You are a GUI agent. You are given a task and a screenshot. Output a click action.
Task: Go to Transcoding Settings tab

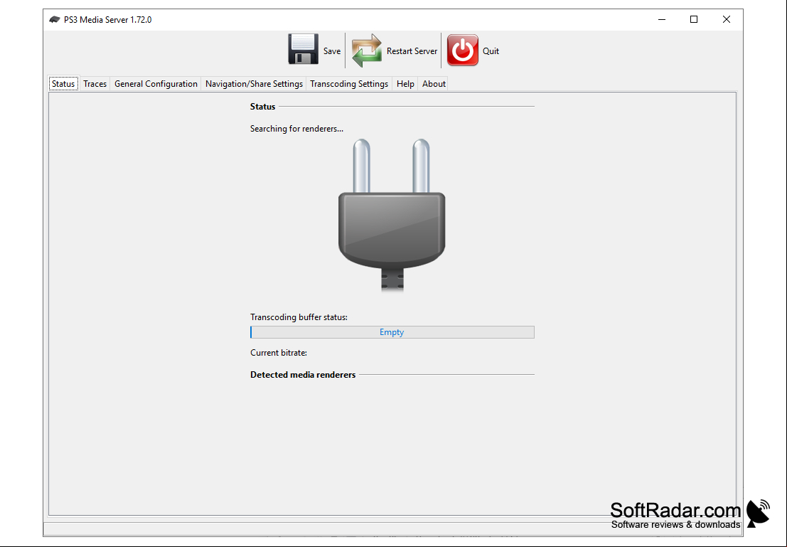pyautogui.click(x=349, y=84)
